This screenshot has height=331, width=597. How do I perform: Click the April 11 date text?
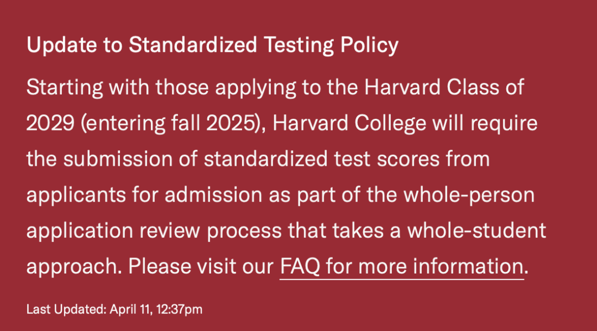[132, 309]
